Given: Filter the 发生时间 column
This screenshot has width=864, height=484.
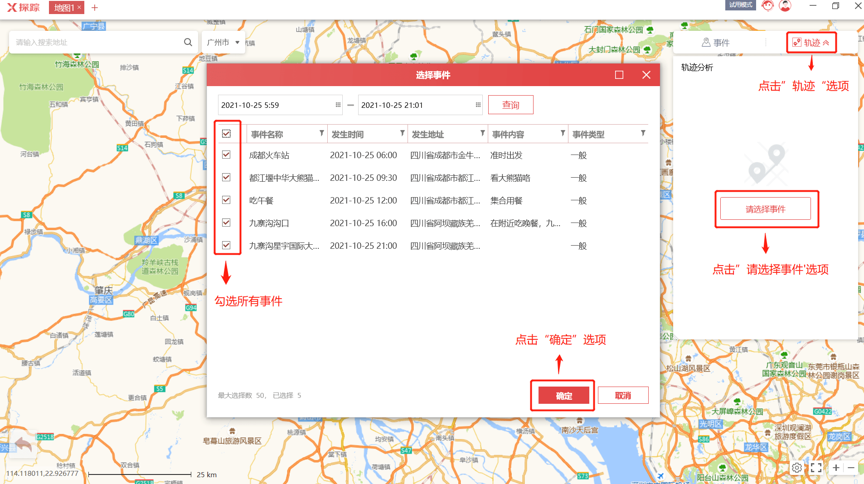Looking at the screenshot, I should (x=402, y=133).
